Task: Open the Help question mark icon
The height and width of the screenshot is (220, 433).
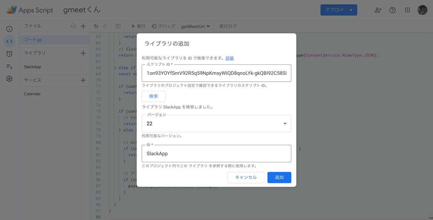Action: point(393,10)
